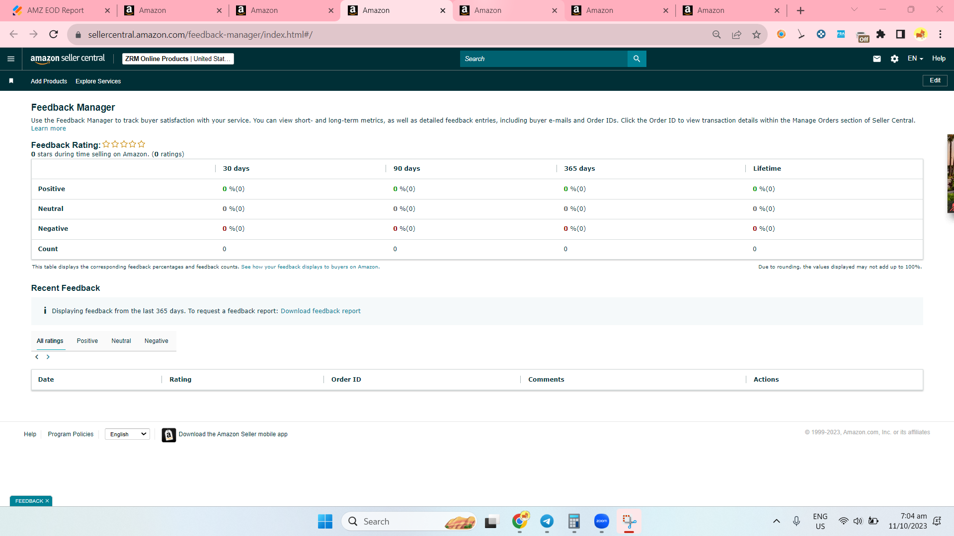This screenshot has height=536, width=954.
Task: Open the ZRM Online Products account switcher
Action: coord(178,59)
